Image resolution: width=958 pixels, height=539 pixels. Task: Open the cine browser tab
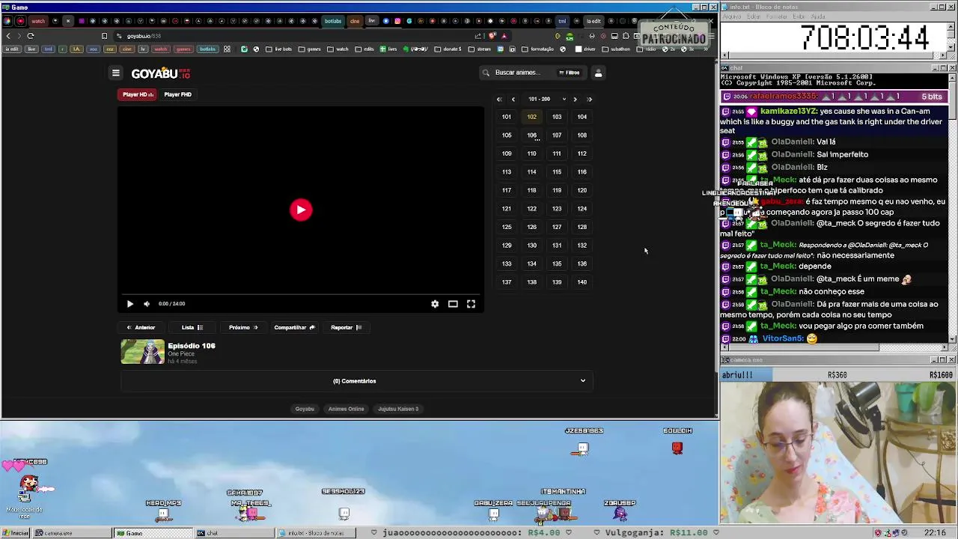pyautogui.click(x=355, y=21)
